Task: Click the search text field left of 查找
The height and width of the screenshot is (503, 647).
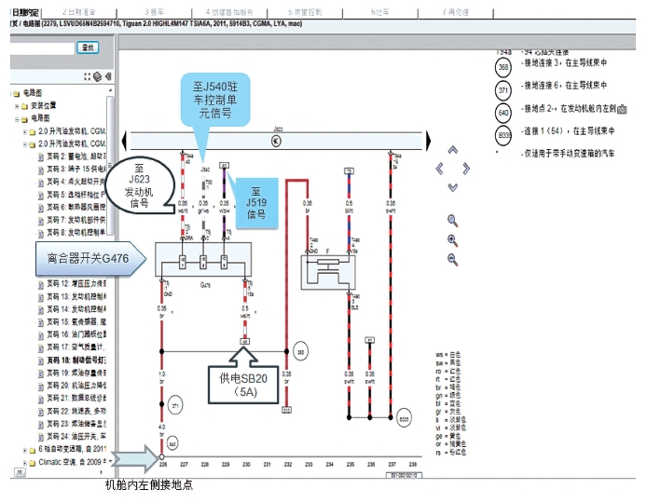Action: (x=42, y=48)
